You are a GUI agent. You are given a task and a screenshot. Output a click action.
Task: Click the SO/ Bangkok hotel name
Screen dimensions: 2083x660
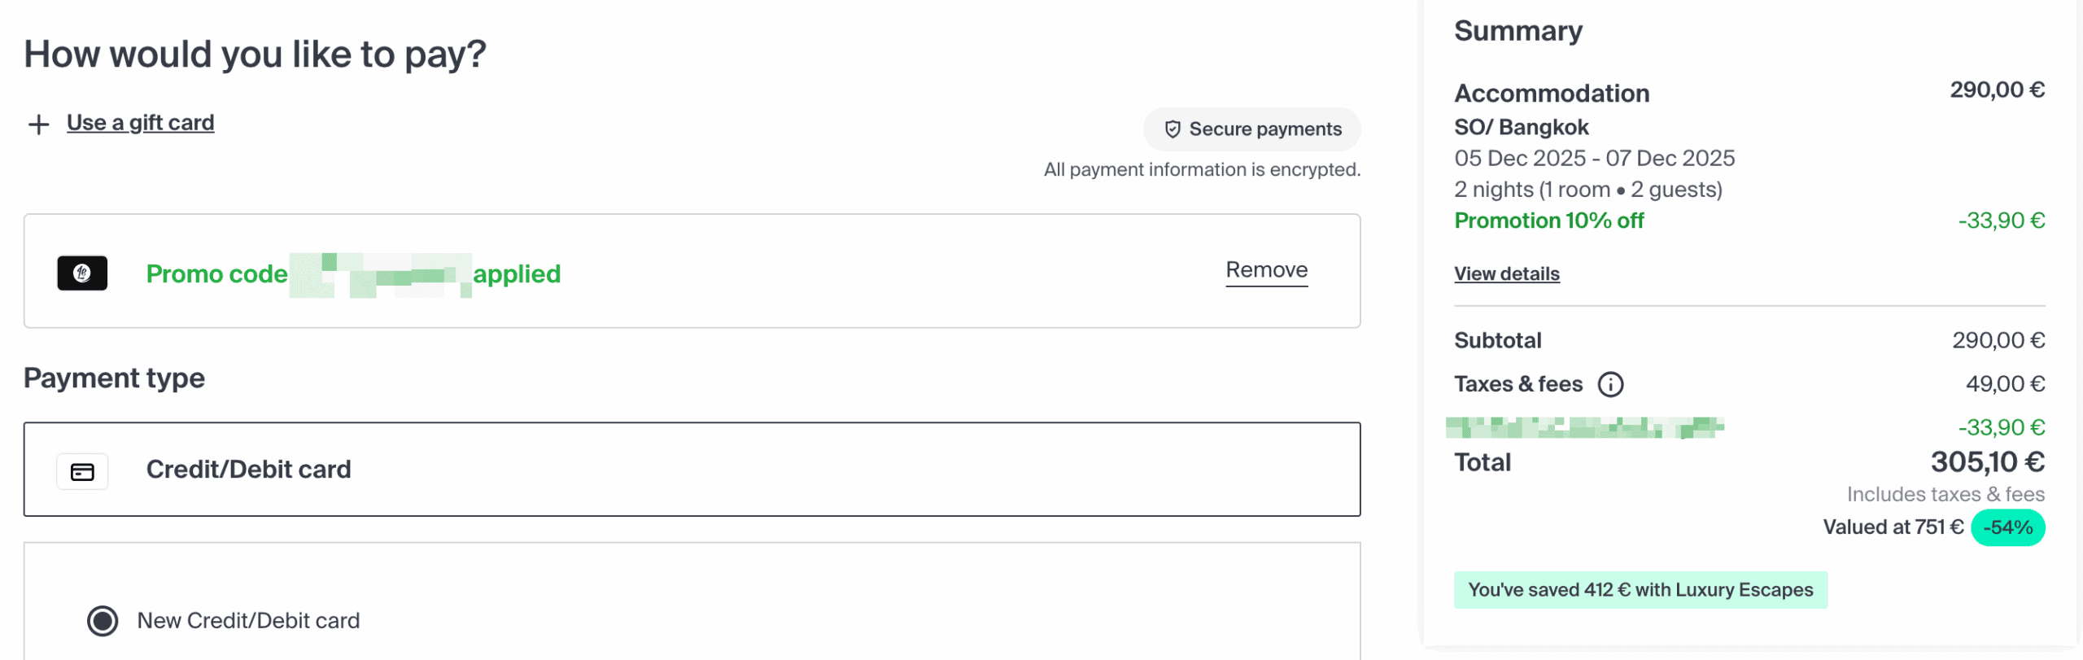[1521, 128]
